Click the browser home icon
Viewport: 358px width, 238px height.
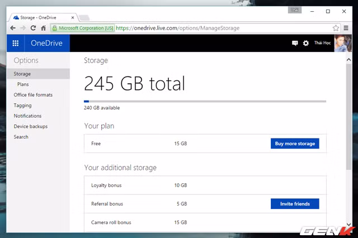(44, 28)
